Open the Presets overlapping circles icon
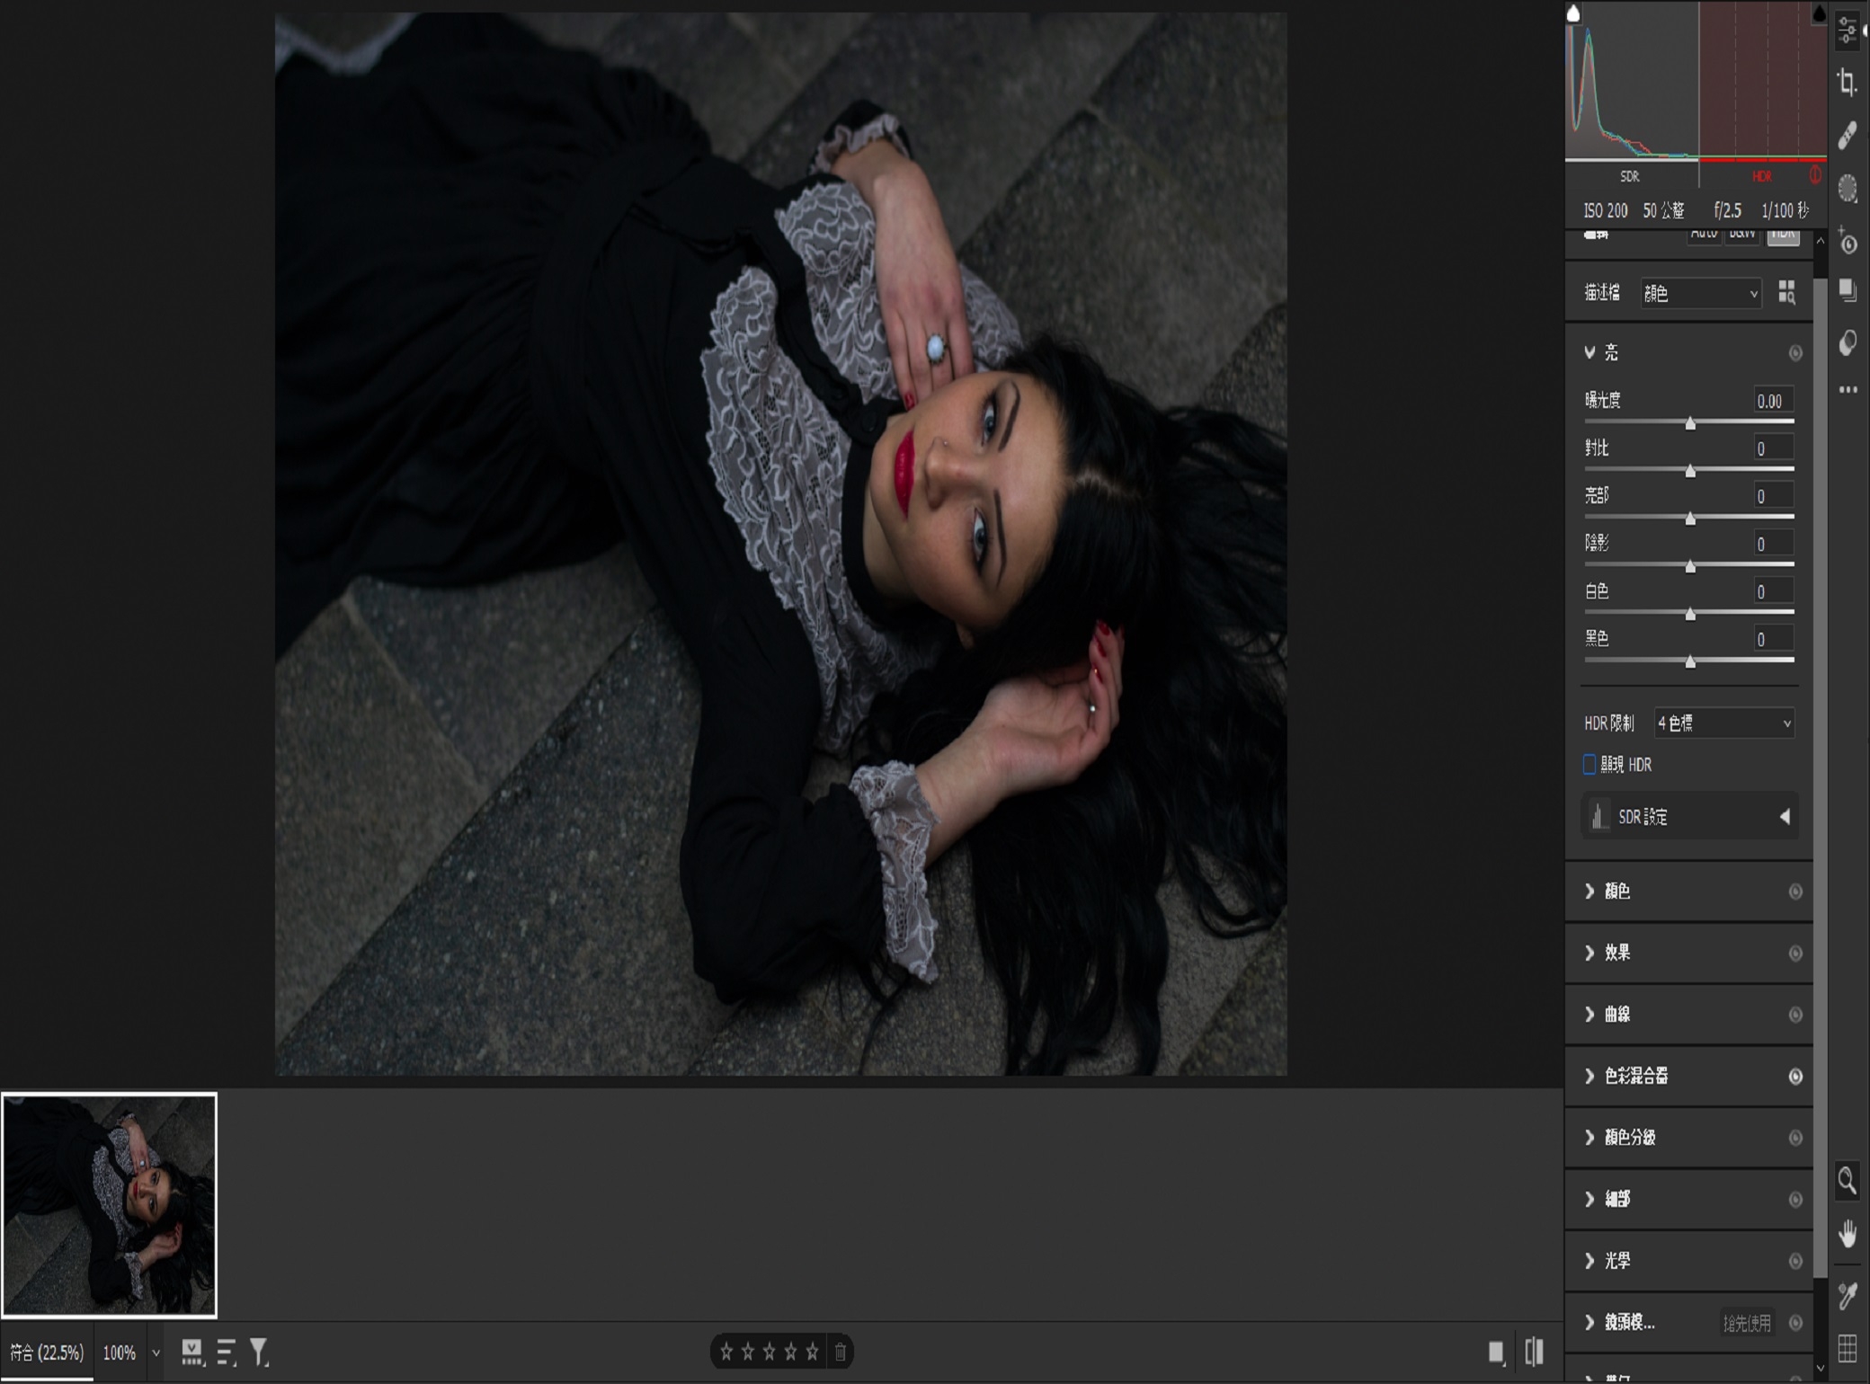The image size is (1870, 1384). tap(1848, 343)
